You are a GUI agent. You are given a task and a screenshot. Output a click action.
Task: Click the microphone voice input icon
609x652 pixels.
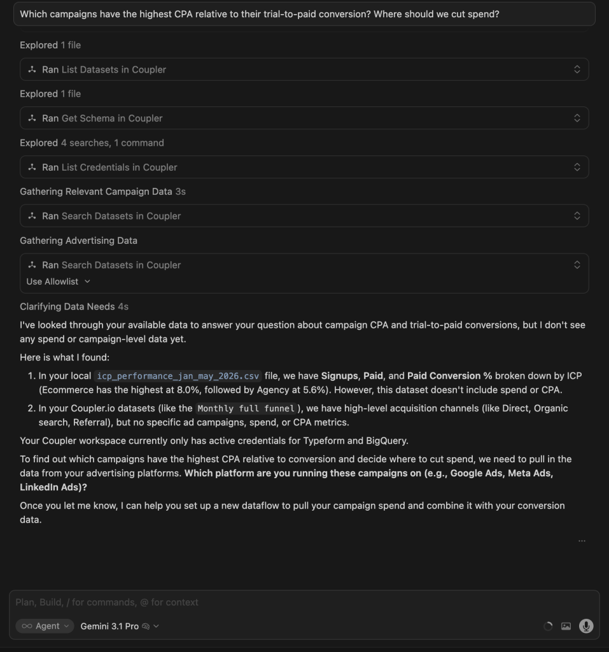[x=586, y=626]
